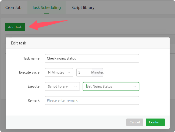Viewport: 175px width, 132px height.
Task: Click the Edit task dialog title
Action: tap(19, 43)
